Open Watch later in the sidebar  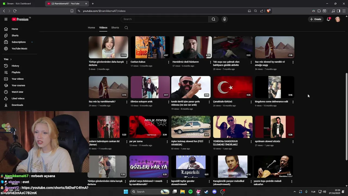click(17, 92)
